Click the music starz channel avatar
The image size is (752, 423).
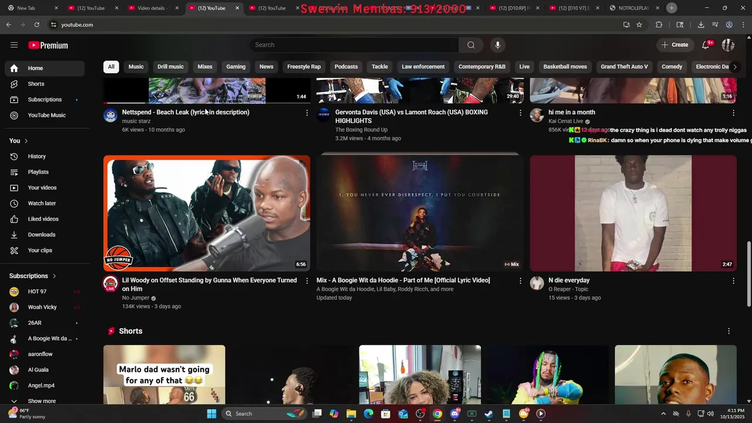[110, 115]
